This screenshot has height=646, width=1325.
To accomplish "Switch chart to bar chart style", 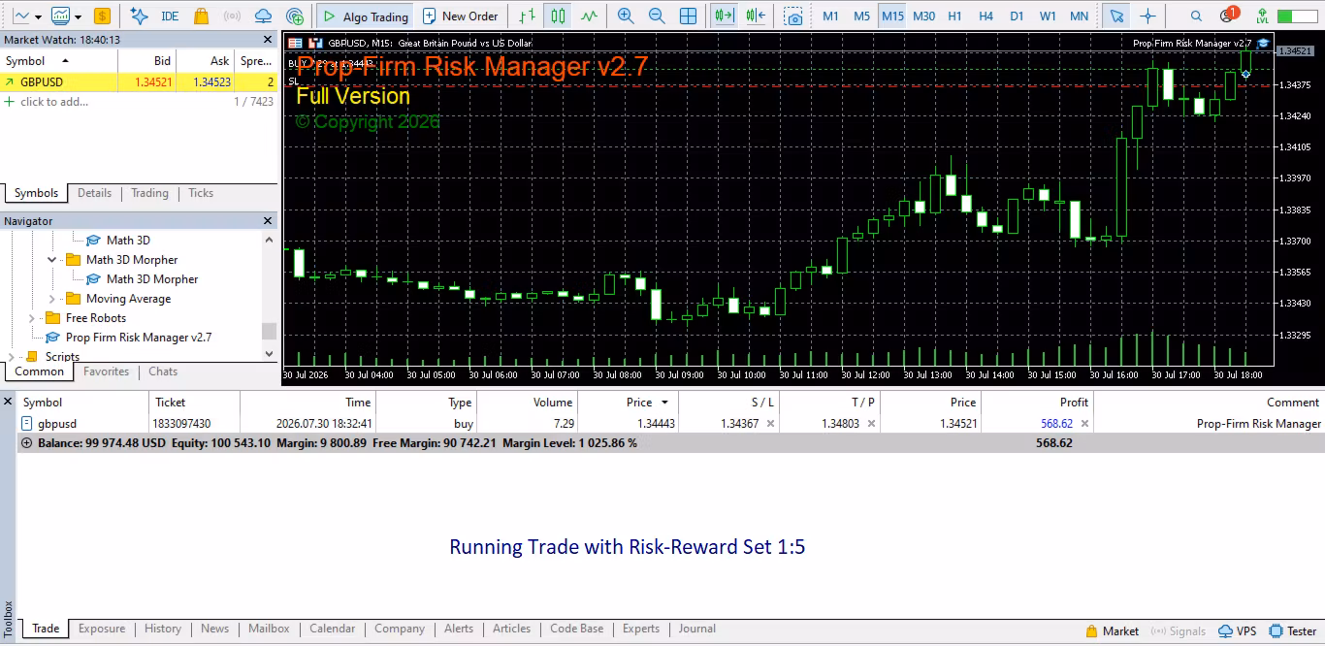I will (527, 16).
